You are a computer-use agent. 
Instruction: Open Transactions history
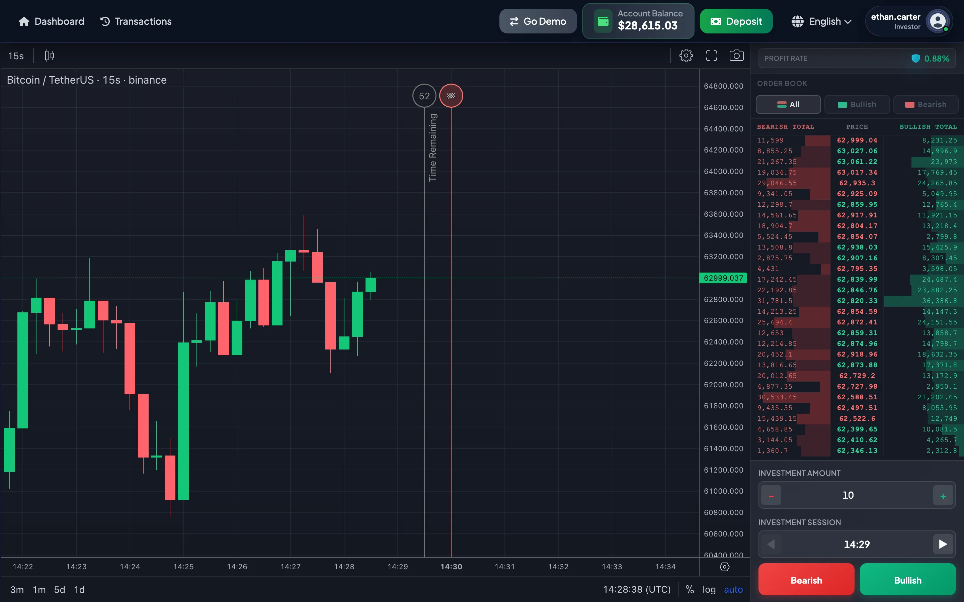pyautogui.click(x=136, y=21)
